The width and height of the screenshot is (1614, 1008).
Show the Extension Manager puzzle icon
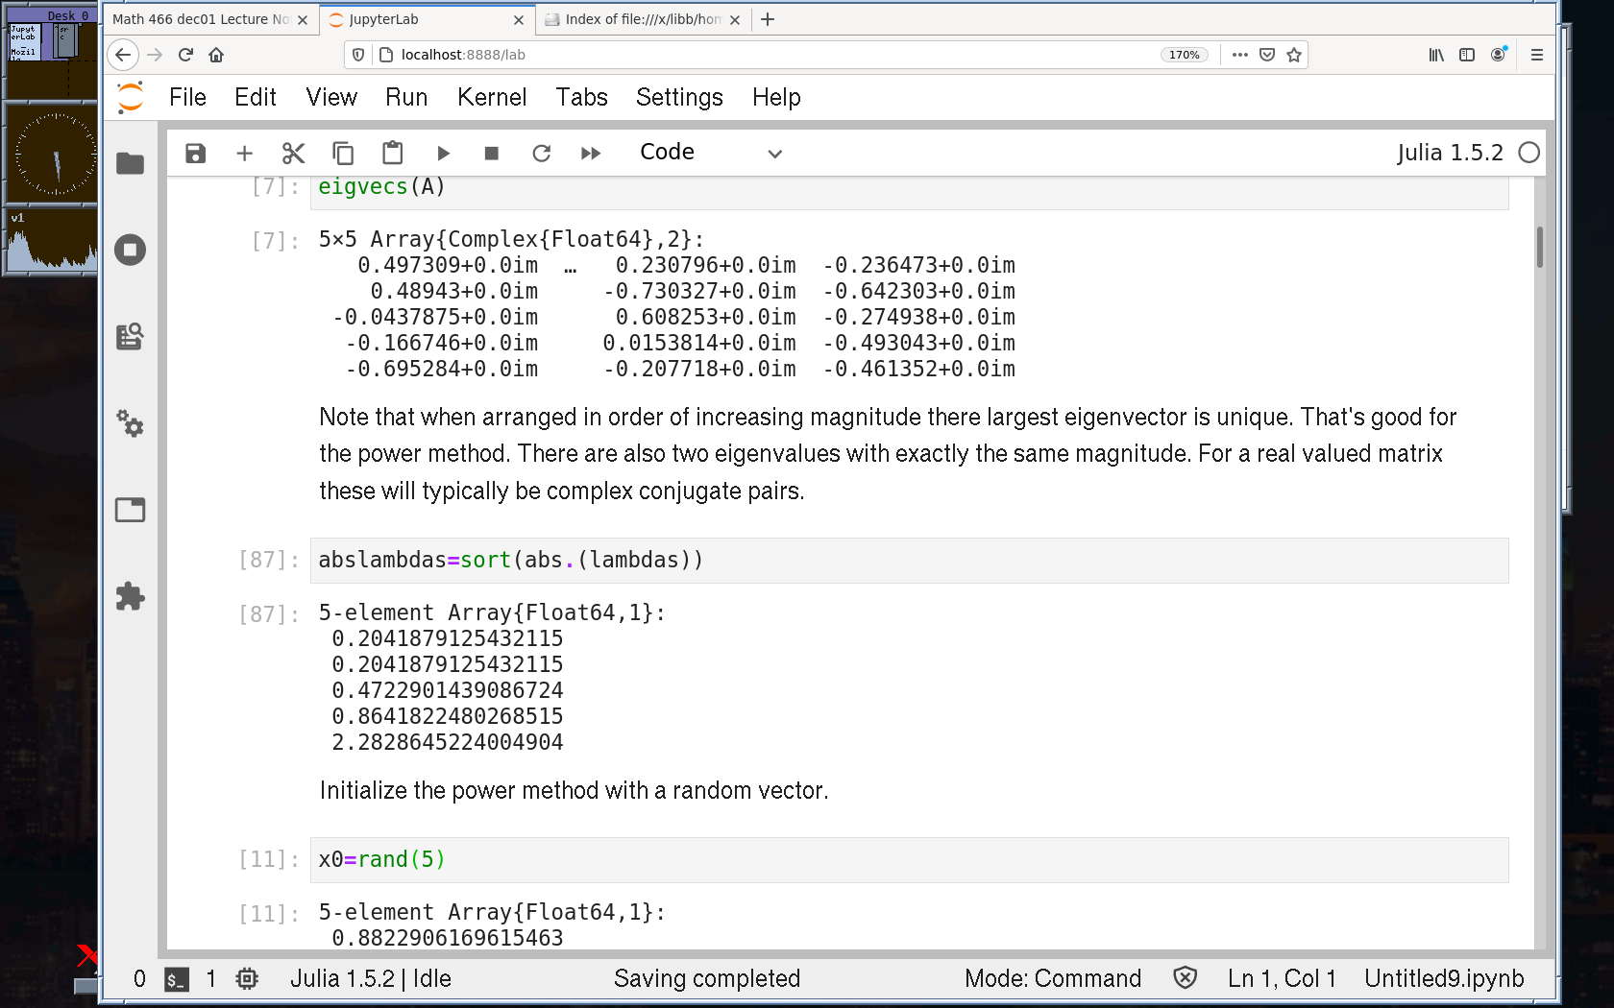[130, 596]
